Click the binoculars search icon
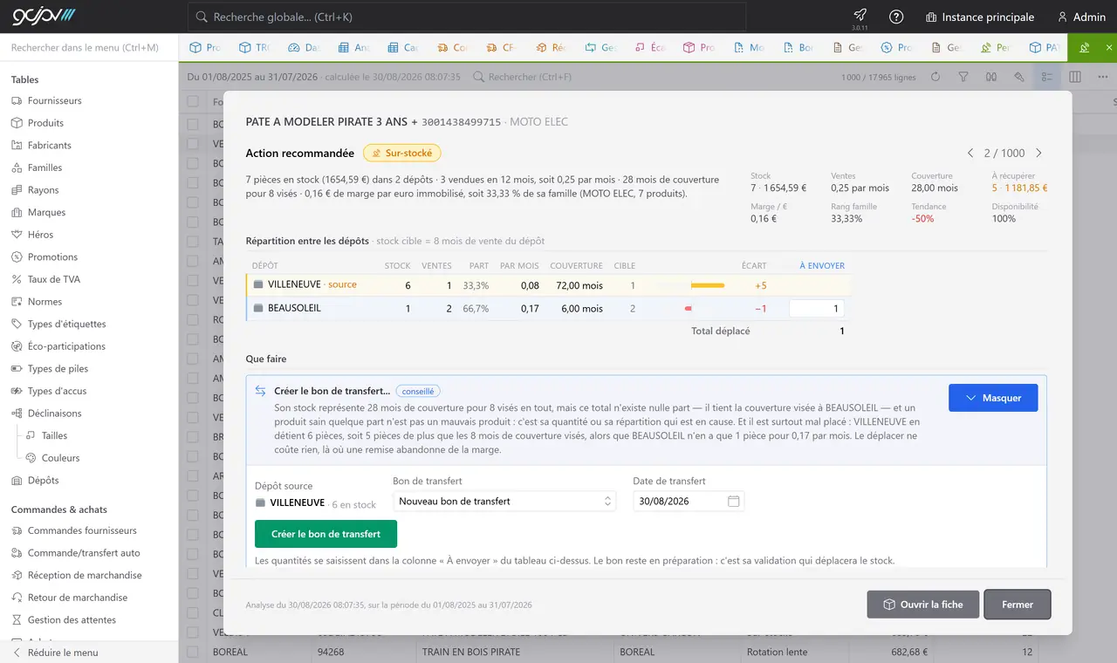 (991, 77)
